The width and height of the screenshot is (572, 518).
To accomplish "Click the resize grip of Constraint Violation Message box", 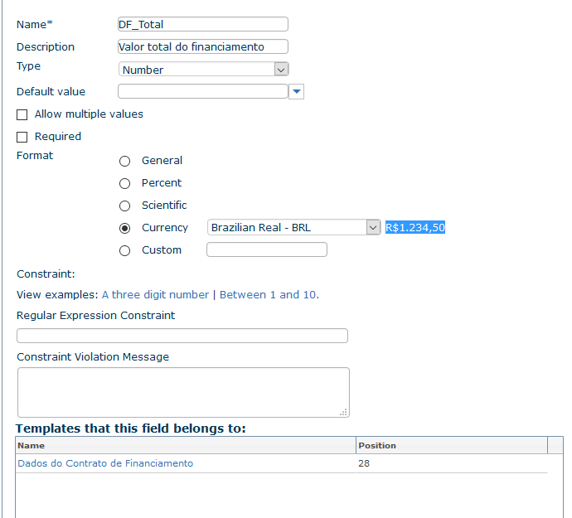I will pos(344,412).
